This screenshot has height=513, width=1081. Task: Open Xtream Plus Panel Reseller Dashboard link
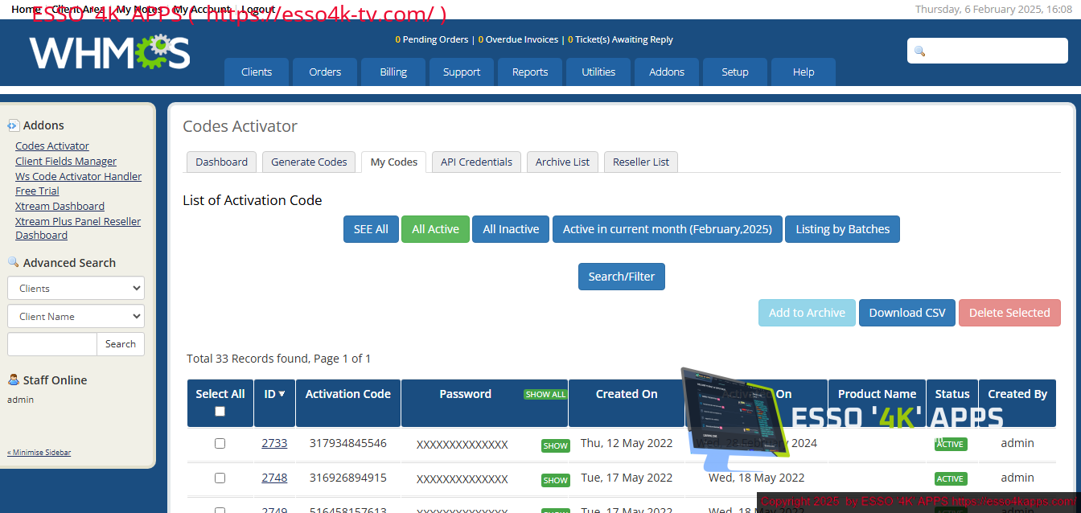(78, 228)
